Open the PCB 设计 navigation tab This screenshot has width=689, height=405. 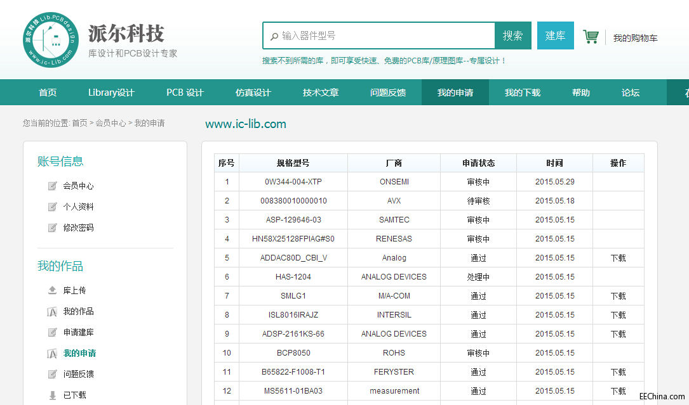tap(185, 93)
